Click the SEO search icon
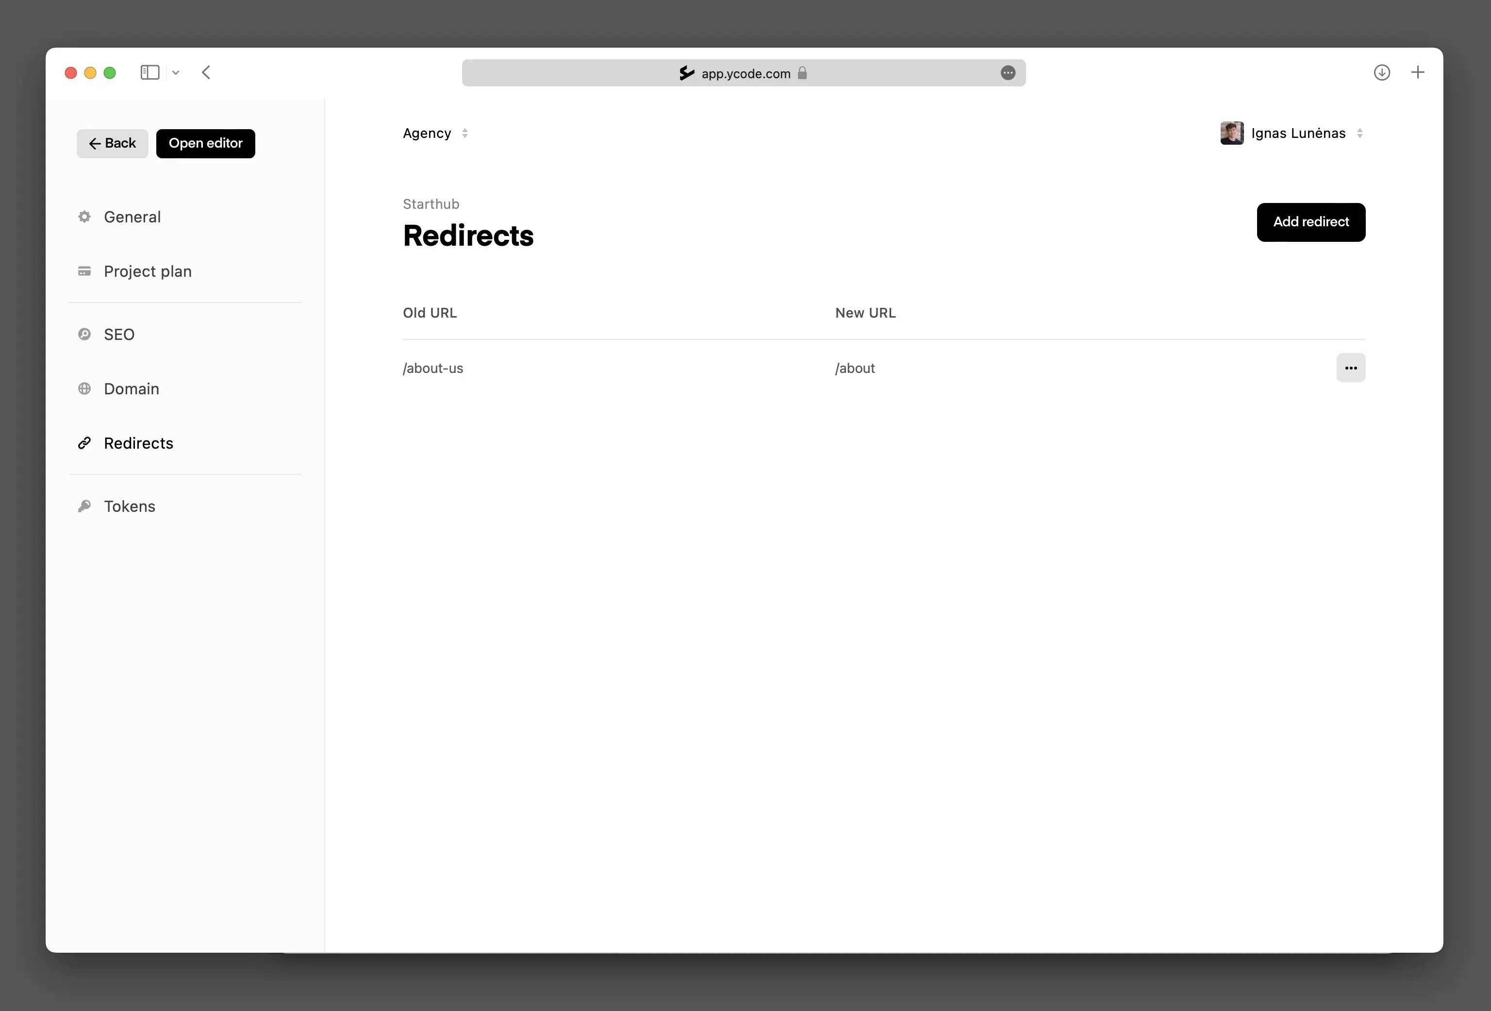Screen dimensions: 1491x1011 pyautogui.click(x=84, y=335)
